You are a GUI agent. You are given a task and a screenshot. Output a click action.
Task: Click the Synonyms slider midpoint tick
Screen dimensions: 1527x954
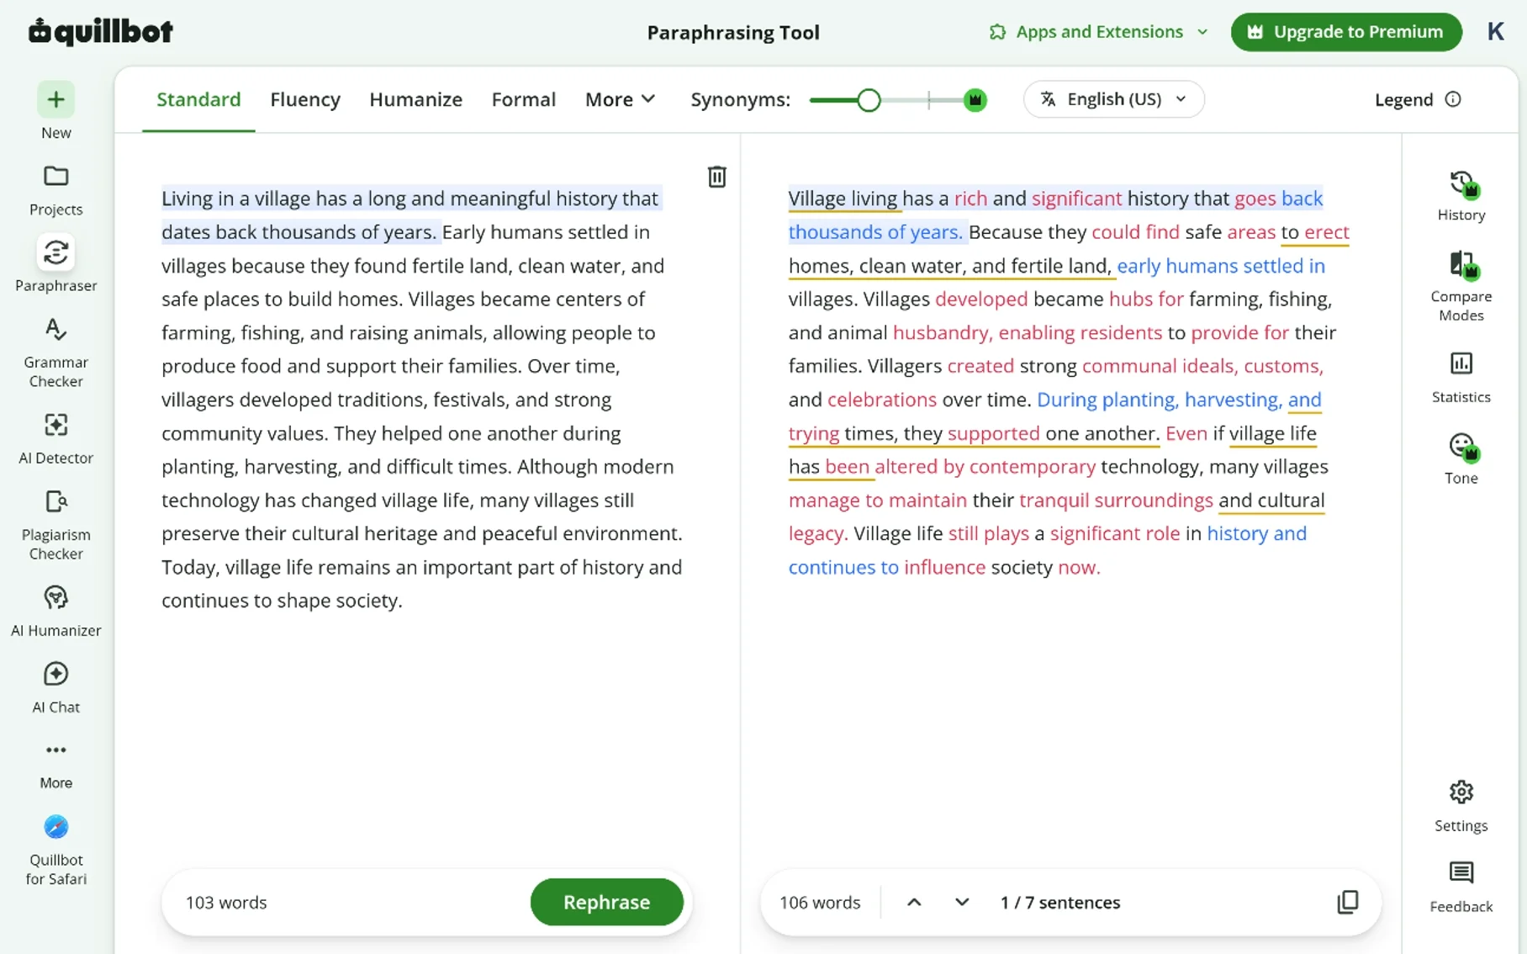click(x=929, y=100)
